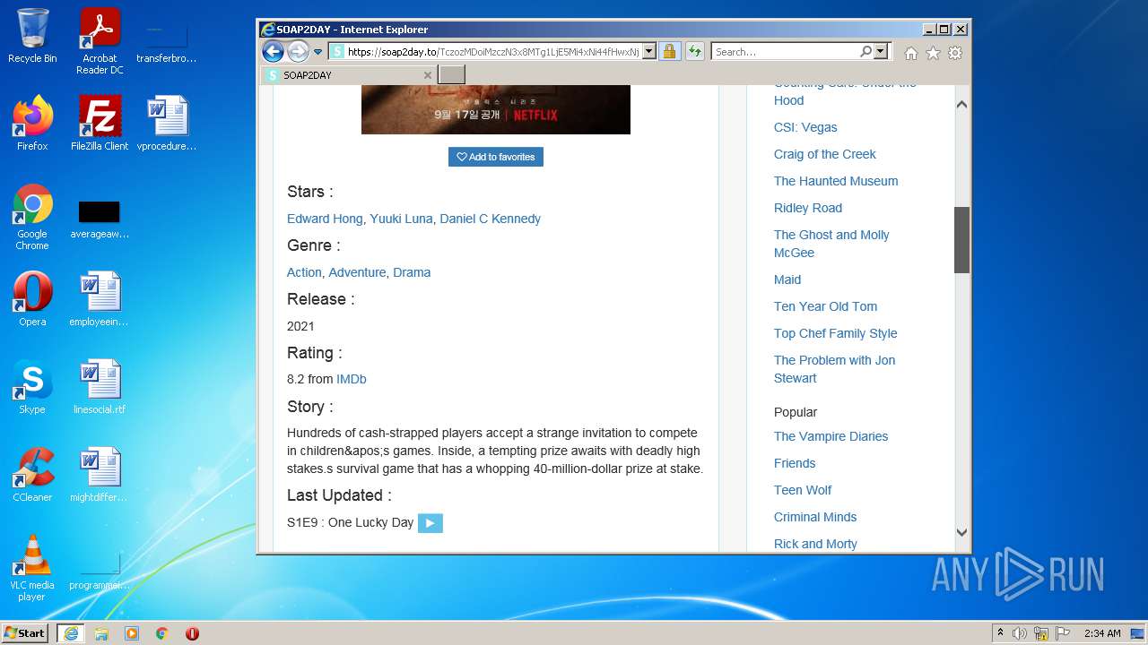Open The Haunted Museum link
The width and height of the screenshot is (1148, 645).
(836, 181)
